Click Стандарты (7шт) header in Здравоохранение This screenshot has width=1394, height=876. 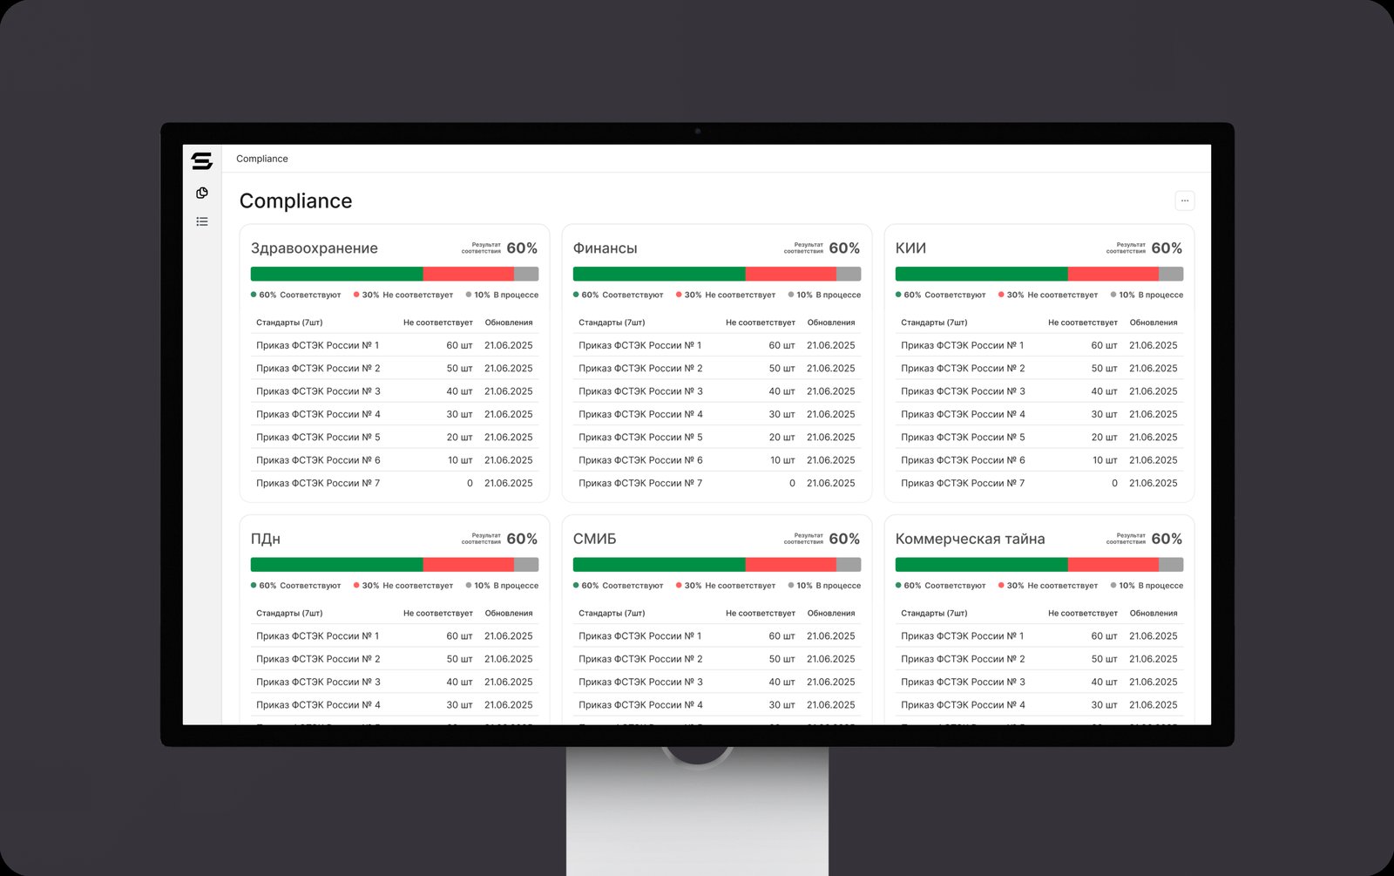[289, 323]
